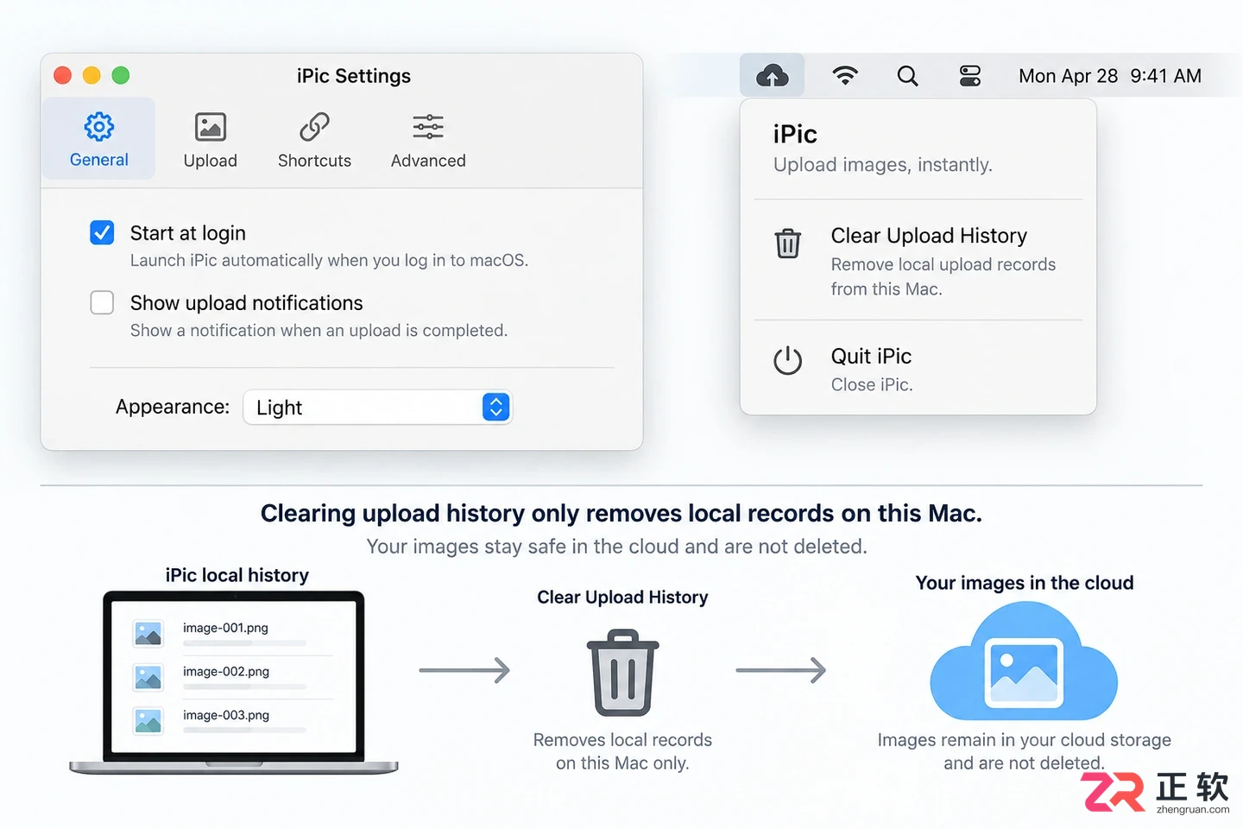The height and width of the screenshot is (829, 1243).
Task: Select the General gear tab
Action: [x=99, y=138]
